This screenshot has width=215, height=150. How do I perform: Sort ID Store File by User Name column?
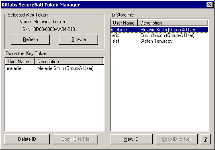click(x=124, y=23)
